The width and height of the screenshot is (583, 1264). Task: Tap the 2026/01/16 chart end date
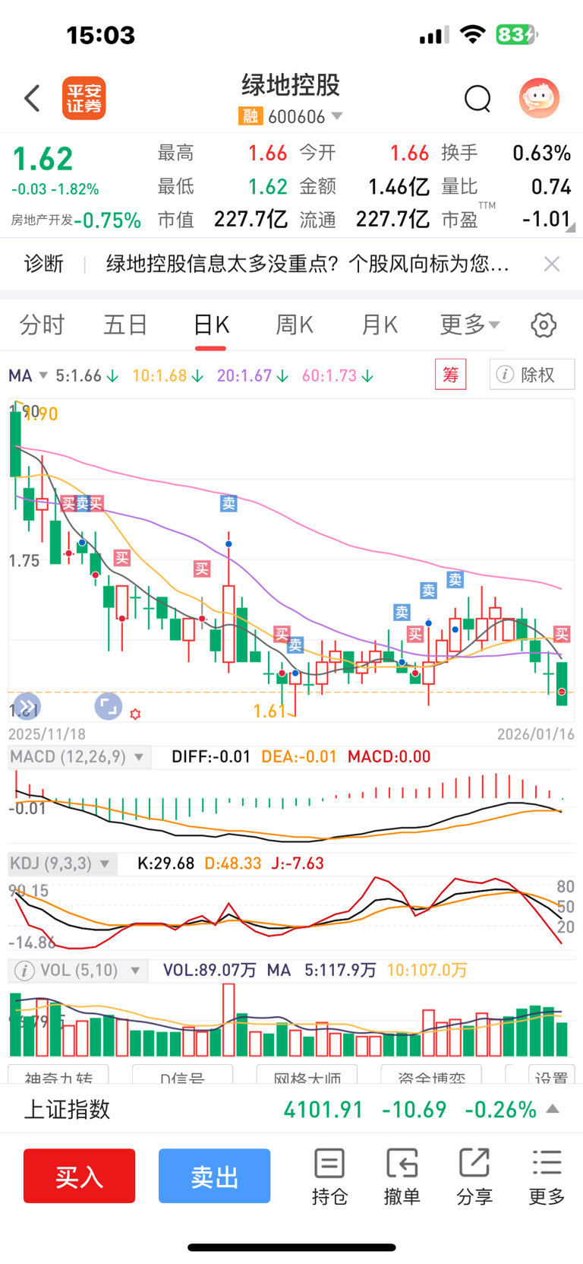coord(536,734)
